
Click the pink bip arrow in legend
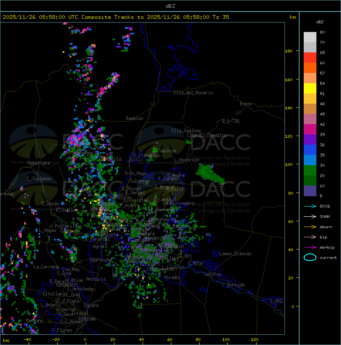pos(310,237)
